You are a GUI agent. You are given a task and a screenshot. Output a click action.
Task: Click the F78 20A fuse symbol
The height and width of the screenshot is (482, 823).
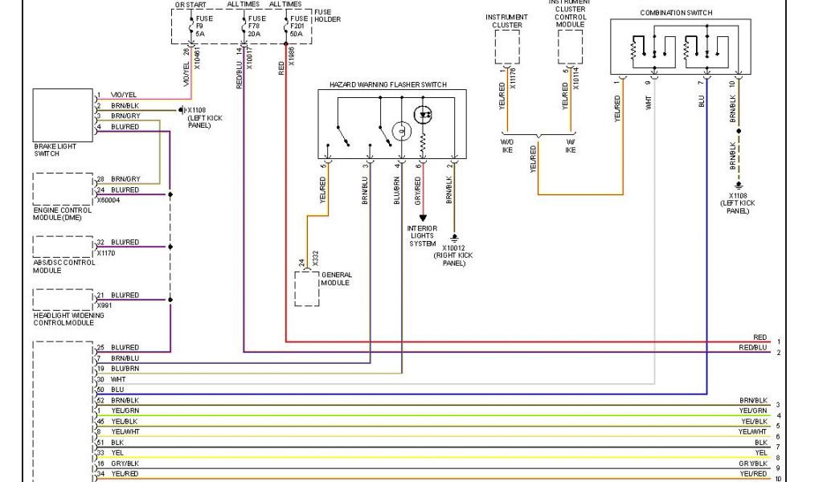point(244,27)
